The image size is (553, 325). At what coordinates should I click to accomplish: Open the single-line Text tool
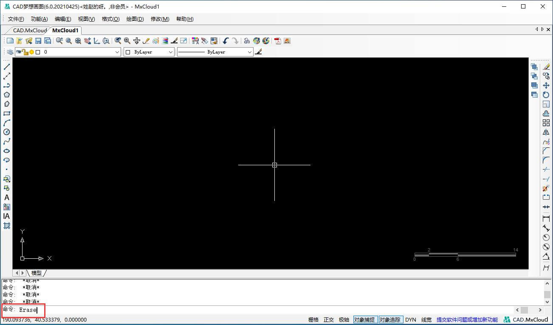click(6, 198)
